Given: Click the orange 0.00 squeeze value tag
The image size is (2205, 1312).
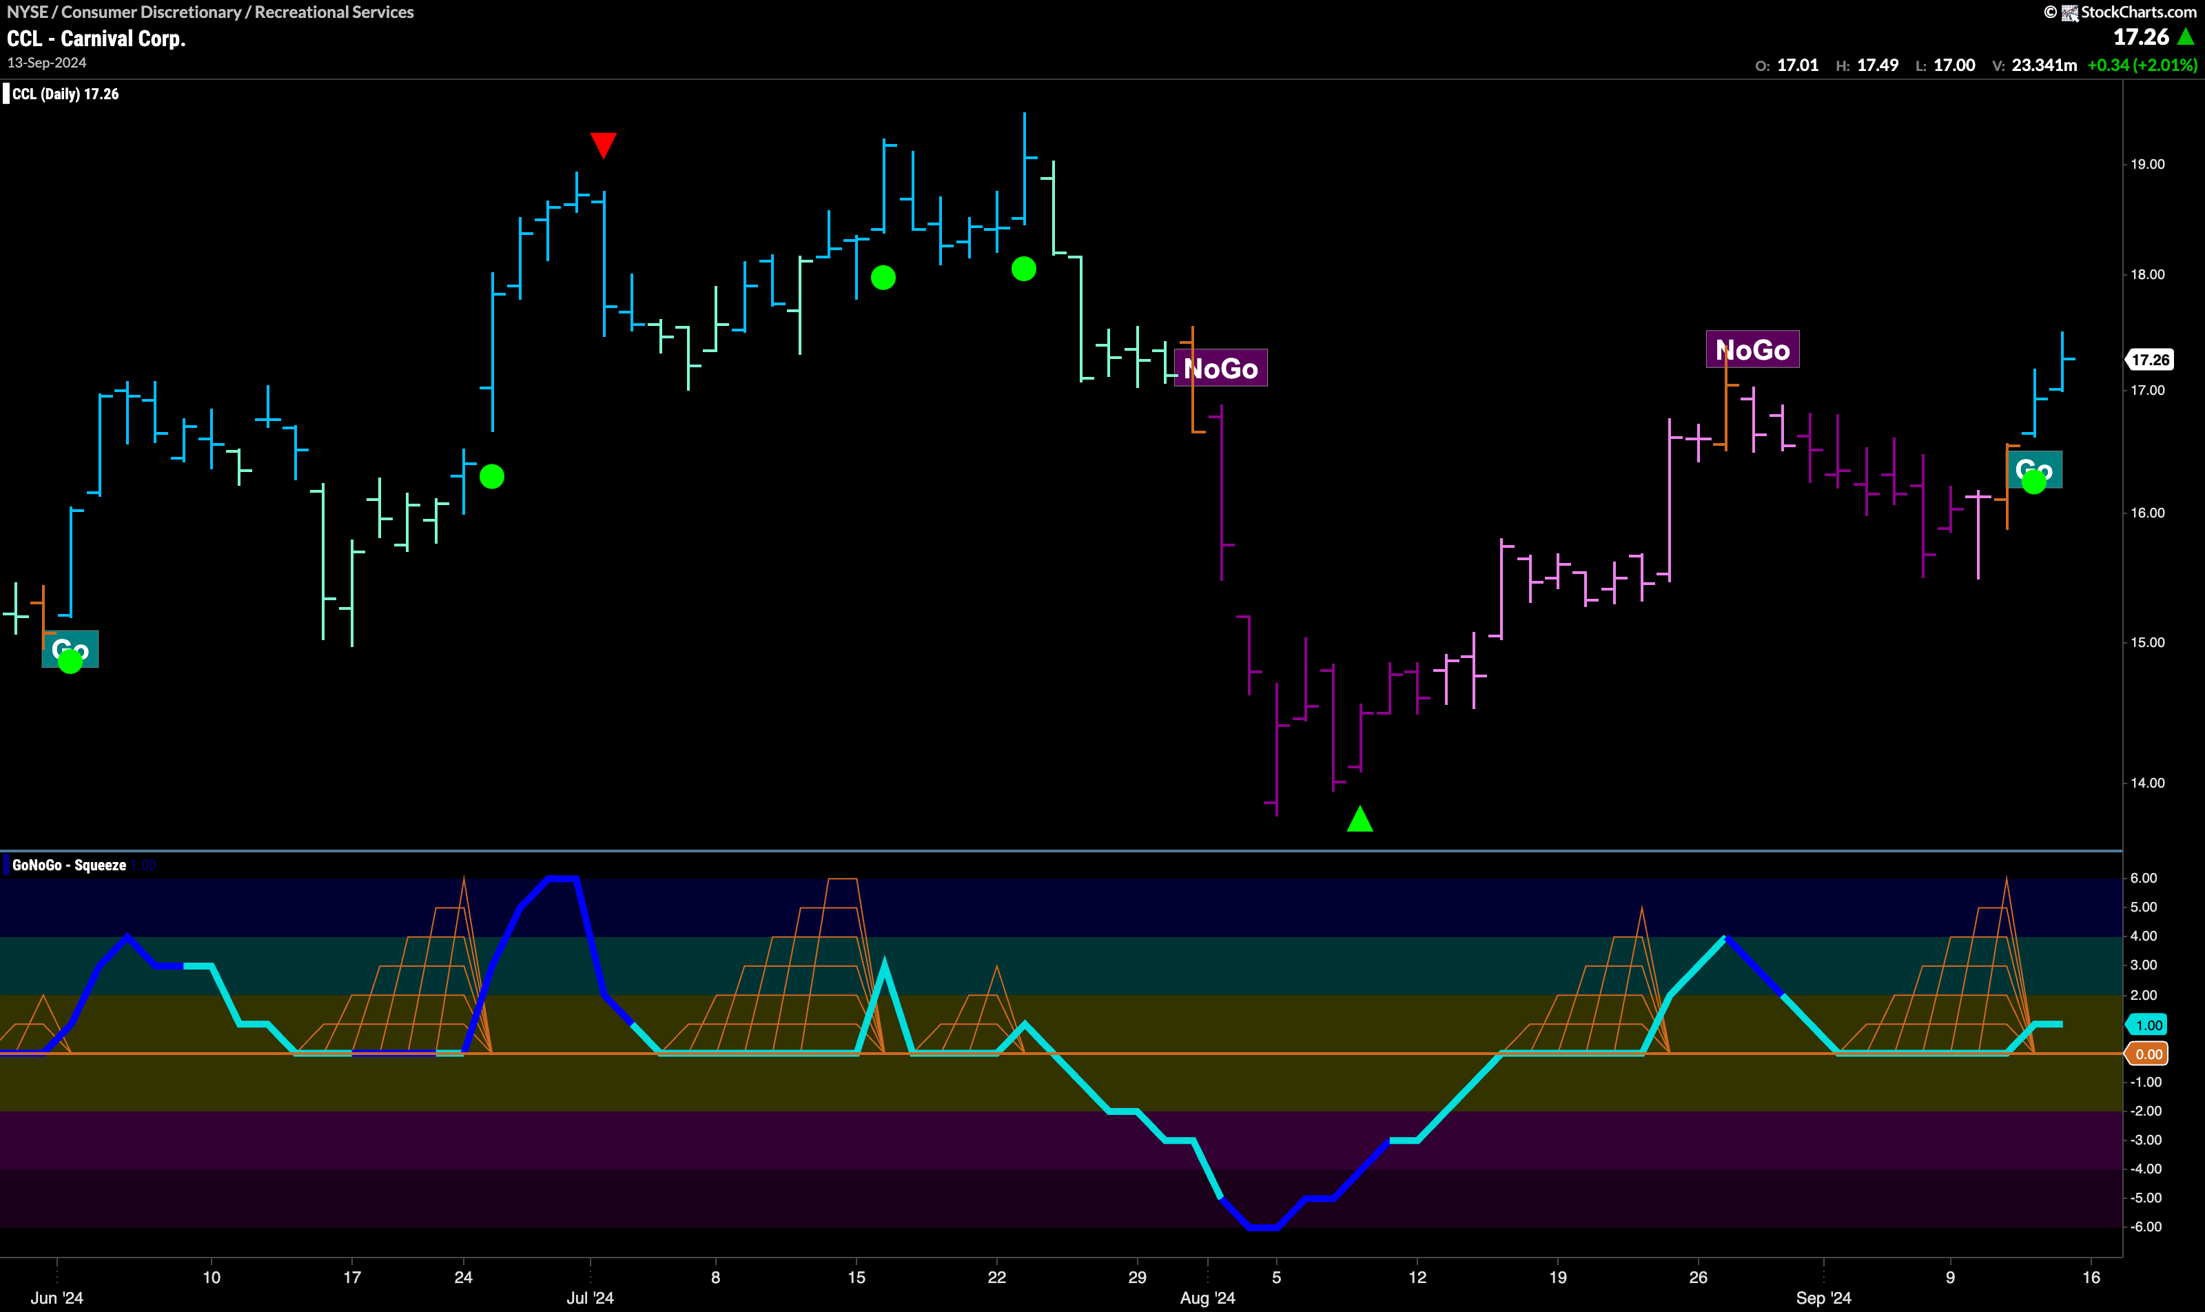Looking at the screenshot, I should pos(2148,1054).
